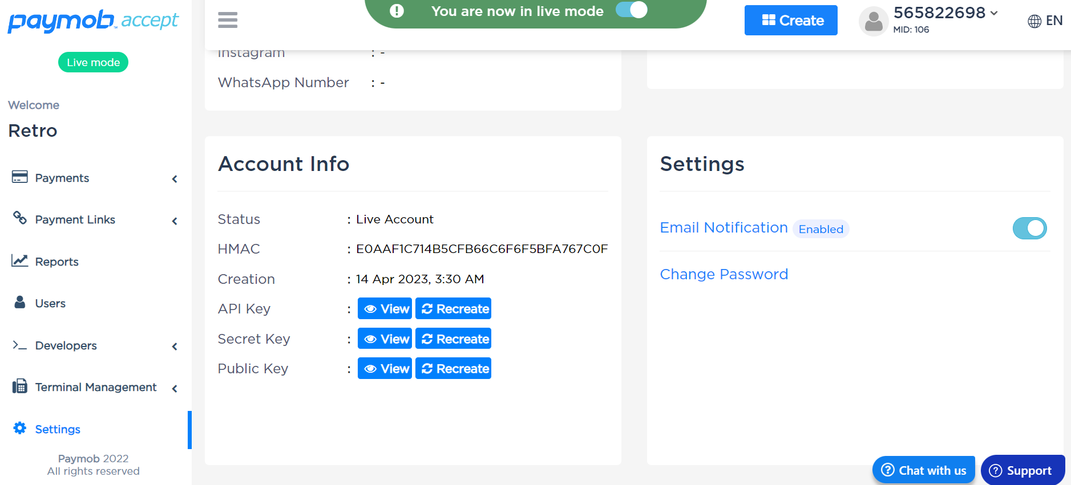Viewport: 1071px width, 485px height.
Task: Click the Terminal Management device icon
Action: pyautogui.click(x=20, y=386)
